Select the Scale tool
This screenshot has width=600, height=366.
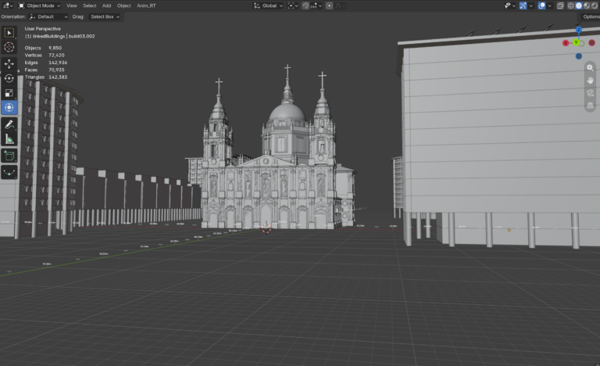pyautogui.click(x=9, y=93)
